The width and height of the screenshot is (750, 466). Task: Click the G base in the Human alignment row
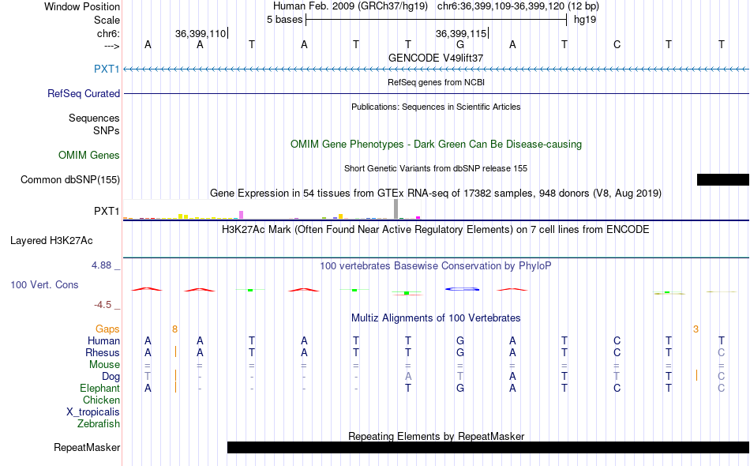coord(460,340)
